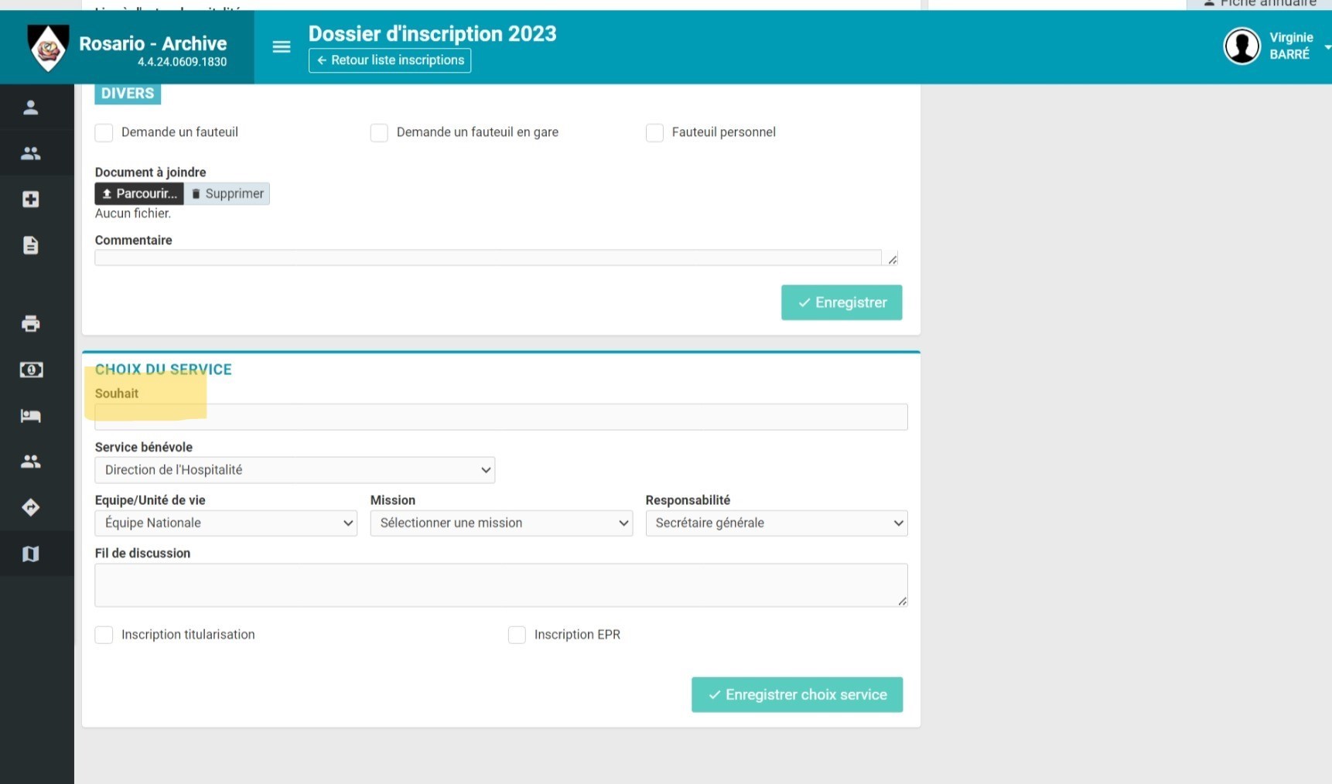Enable Fauteuil personnel checkbox
1332x784 pixels.
654,132
